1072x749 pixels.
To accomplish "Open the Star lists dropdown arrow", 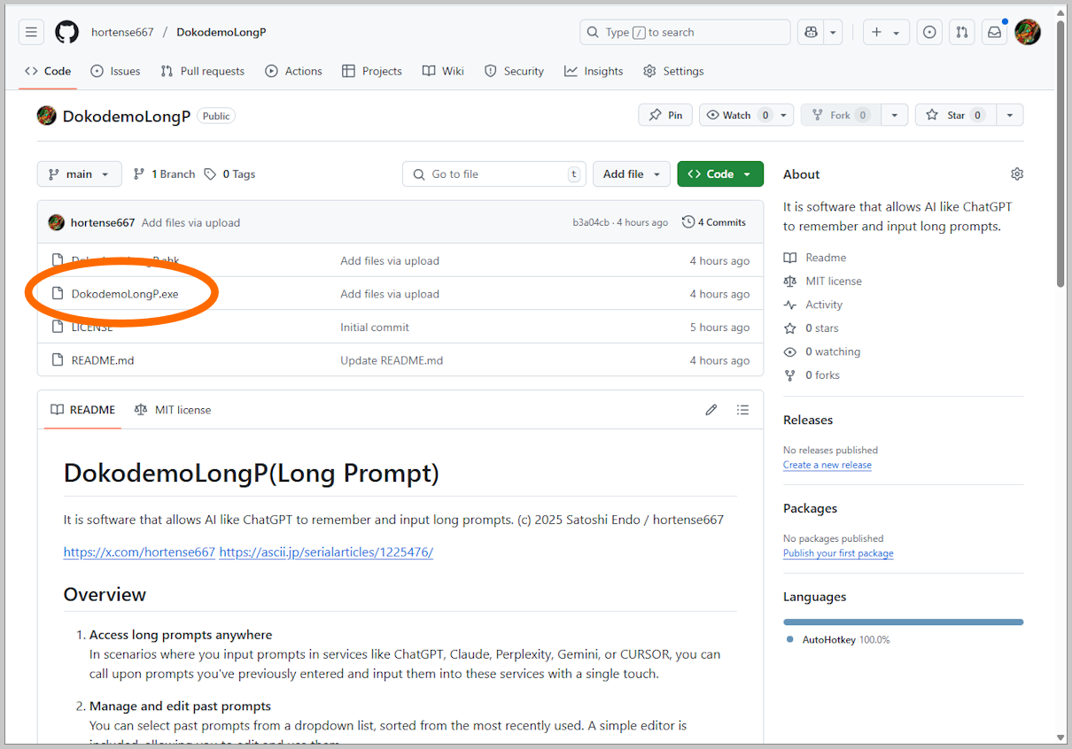I will click(1010, 115).
